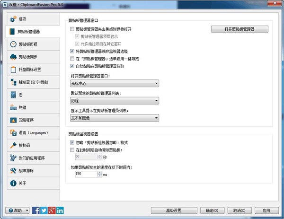Expand the 帮助 button dropdown arrow
The image size is (284, 219).
[27, 210]
